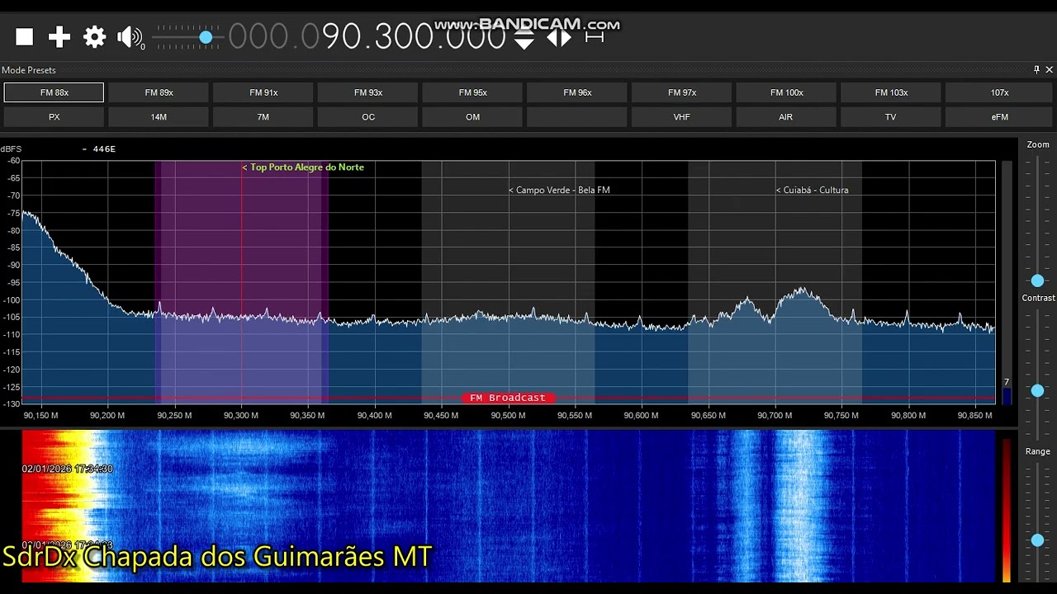Switch to the 14M band preset
The width and height of the screenshot is (1057, 594).
[159, 117]
